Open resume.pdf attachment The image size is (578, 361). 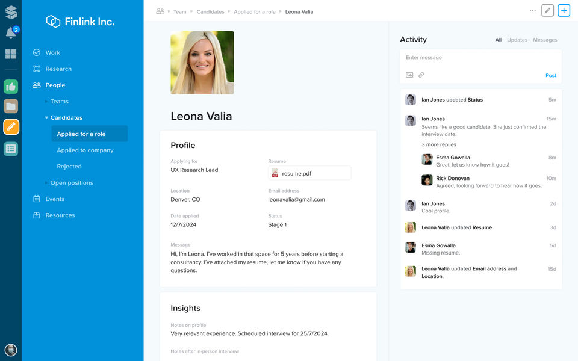(x=309, y=173)
